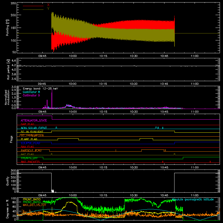Click the 300 tick on Quality axis
223x223 pixels.
click(13, 171)
